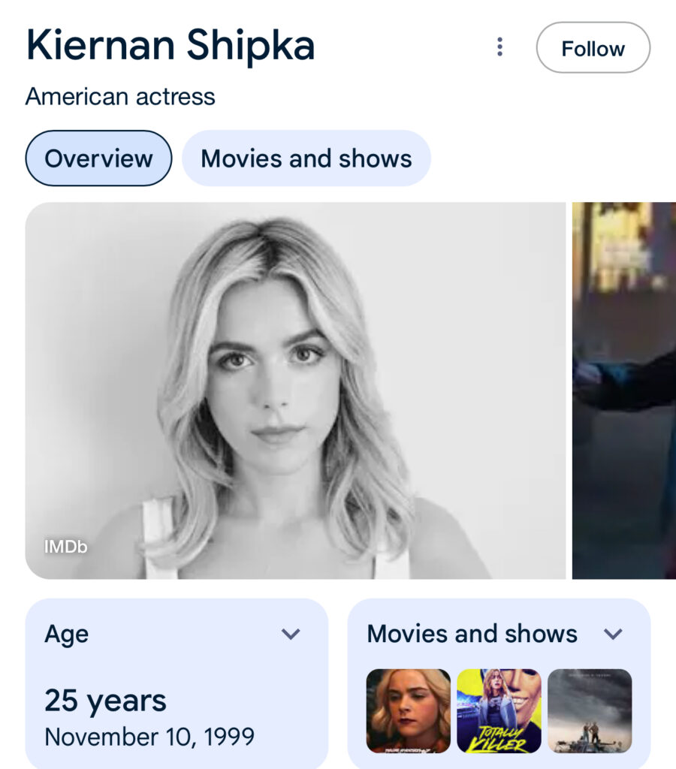Click the Age card heading

(x=67, y=635)
